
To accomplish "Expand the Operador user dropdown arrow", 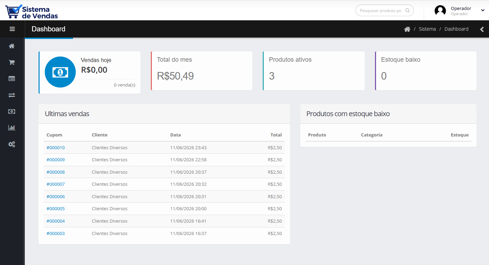I will (482, 10).
